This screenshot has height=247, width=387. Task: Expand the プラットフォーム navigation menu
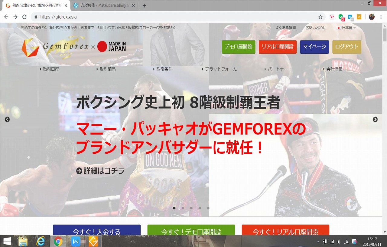pyautogui.click(x=220, y=69)
